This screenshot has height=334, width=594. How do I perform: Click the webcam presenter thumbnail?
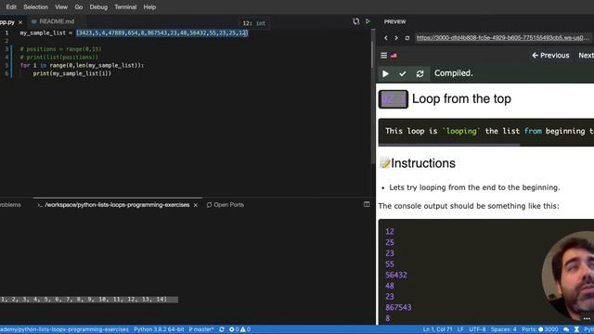pyautogui.click(x=569, y=276)
